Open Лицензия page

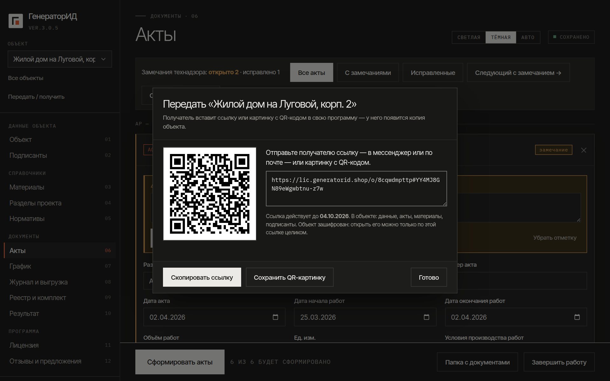[x=60, y=345]
